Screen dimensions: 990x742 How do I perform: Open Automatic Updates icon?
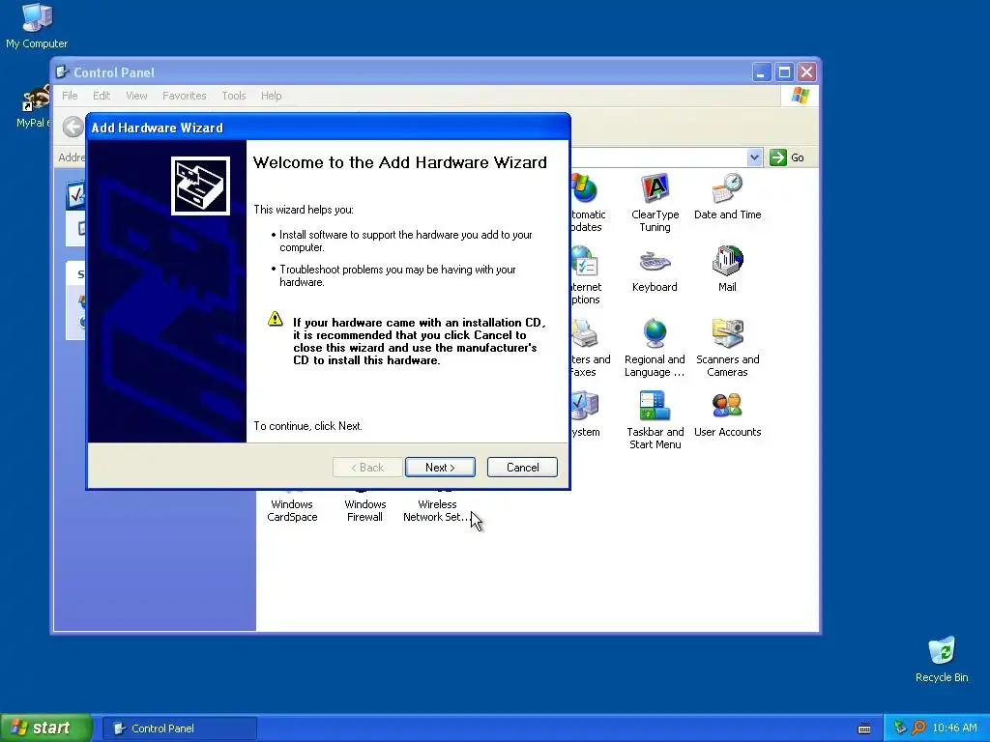(587, 203)
